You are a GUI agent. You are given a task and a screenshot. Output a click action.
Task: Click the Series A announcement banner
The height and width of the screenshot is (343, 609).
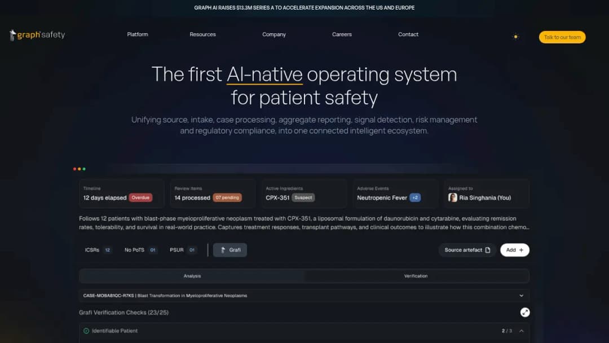(x=304, y=8)
